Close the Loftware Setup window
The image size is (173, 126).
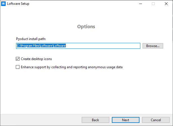[x=166, y=4]
